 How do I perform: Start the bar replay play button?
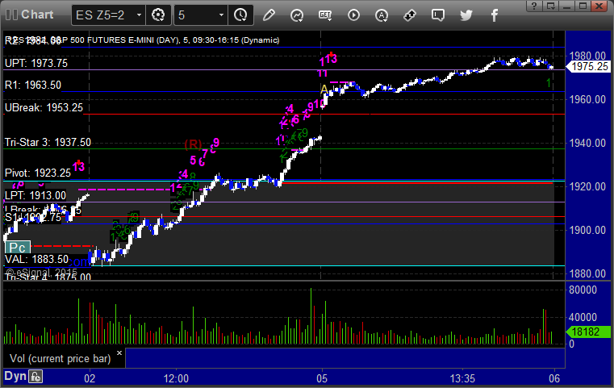[x=353, y=15]
